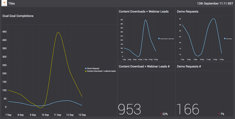Screen dimensions: 235x119
Task: Click the olive Content download + webinar leads legend swatch
Action: pos(86,71)
